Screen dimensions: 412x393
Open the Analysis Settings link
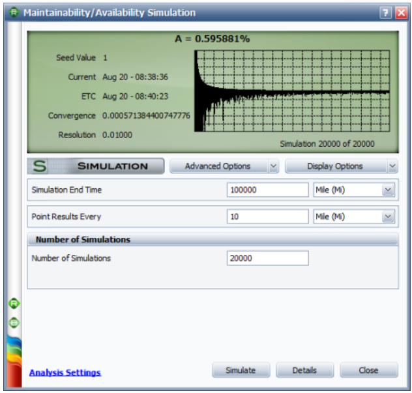coord(65,372)
